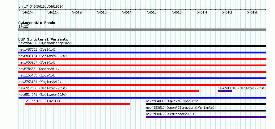Click the 54615k ruler position

click(153, 12)
